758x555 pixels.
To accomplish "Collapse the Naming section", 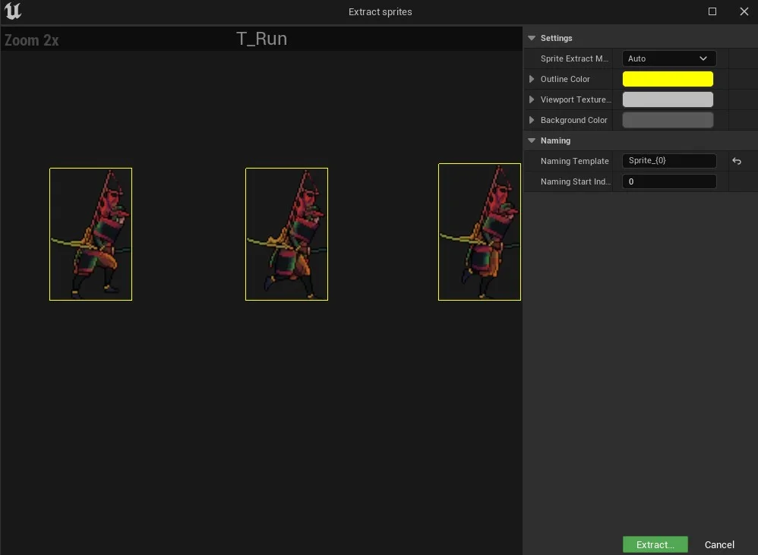I will tap(532, 140).
